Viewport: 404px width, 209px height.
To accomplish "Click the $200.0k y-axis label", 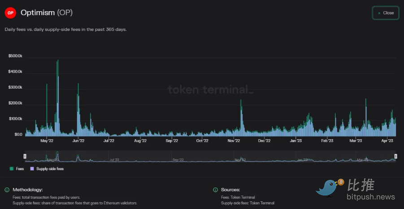I will pyautogui.click(x=15, y=103).
